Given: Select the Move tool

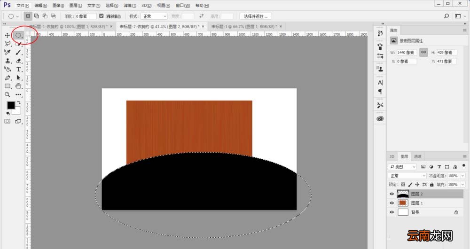Looking at the screenshot, I should click(x=7, y=35).
